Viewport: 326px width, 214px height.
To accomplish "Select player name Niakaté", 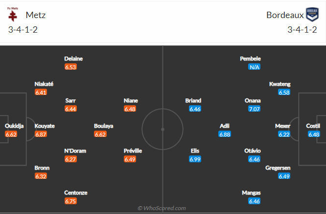I will click(x=44, y=84).
